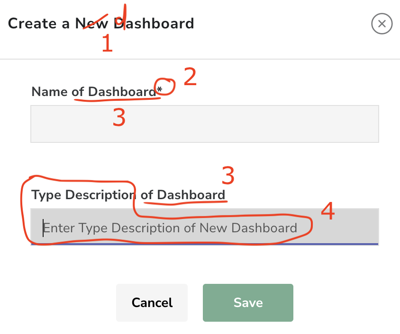This screenshot has height=334, width=400.
Task: Click the text cursor in the description box
Action: (43, 228)
